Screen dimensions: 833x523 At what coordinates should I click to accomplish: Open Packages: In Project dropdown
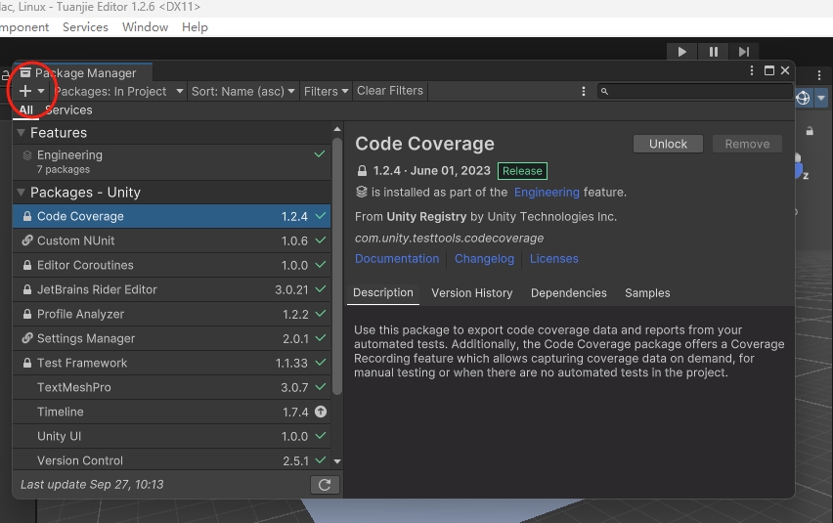point(119,91)
